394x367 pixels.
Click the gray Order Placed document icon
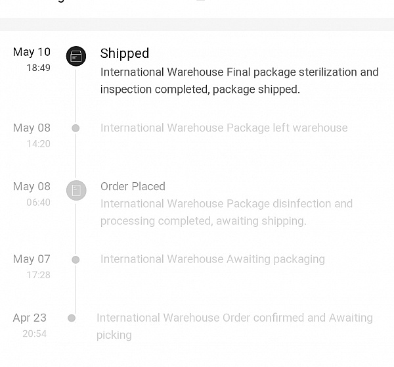click(76, 190)
